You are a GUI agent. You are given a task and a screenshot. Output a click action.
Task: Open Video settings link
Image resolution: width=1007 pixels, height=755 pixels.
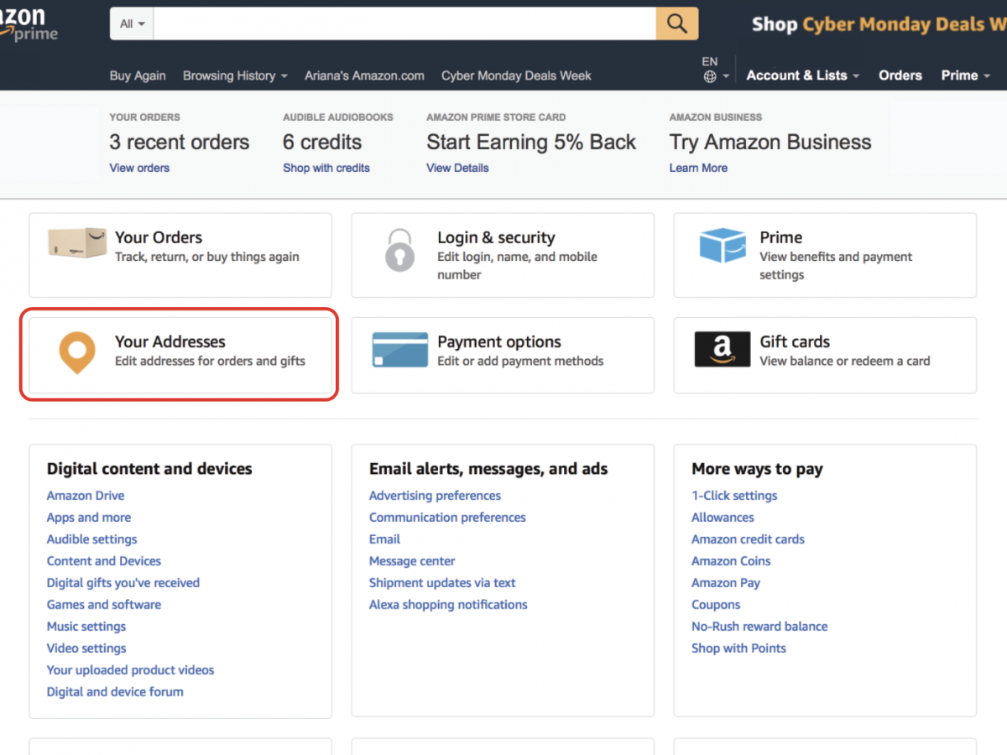tap(86, 648)
